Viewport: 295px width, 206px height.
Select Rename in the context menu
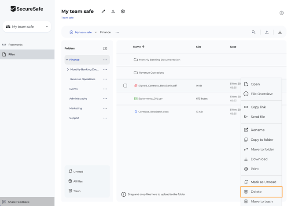tap(258, 130)
